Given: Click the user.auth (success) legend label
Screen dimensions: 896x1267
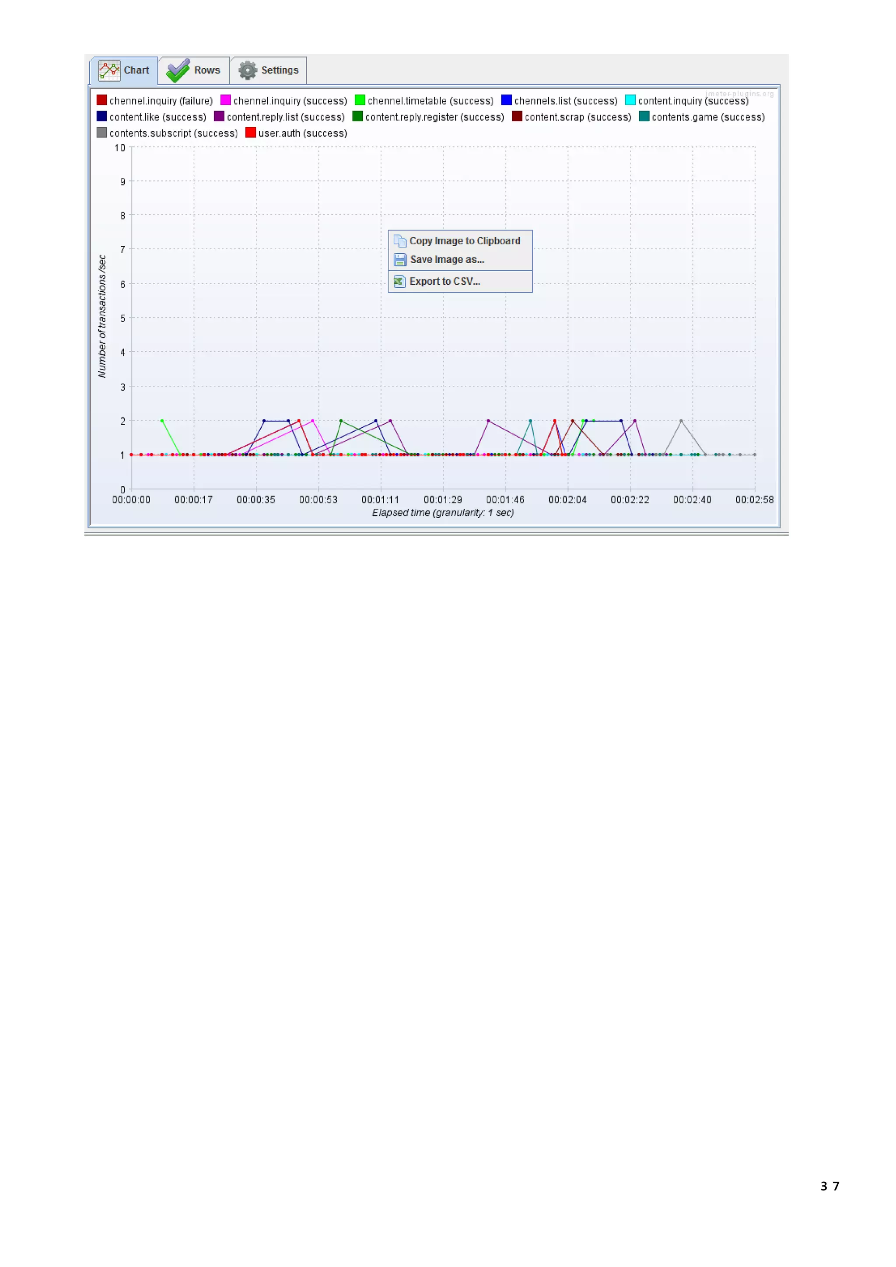Looking at the screenshot, I should (302, 133).
